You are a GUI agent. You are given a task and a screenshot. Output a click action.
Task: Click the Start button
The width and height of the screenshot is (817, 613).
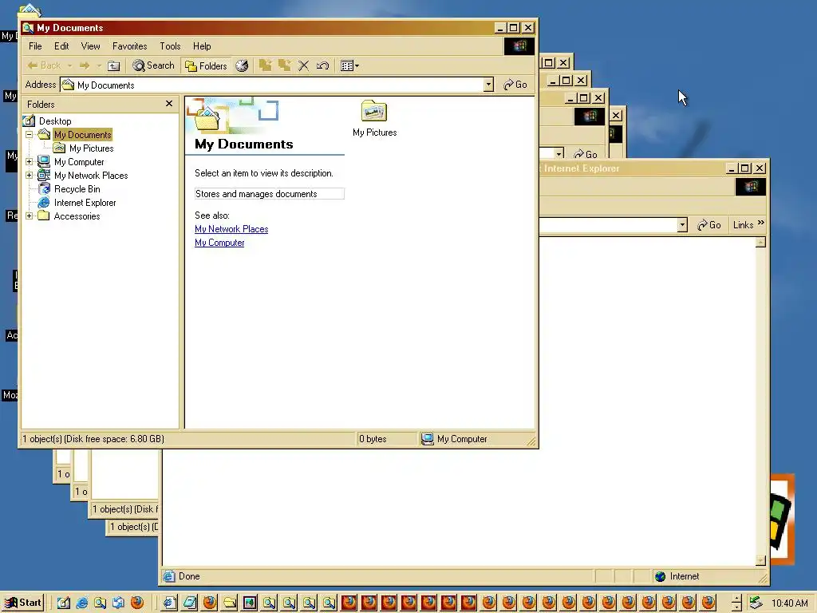22,603
